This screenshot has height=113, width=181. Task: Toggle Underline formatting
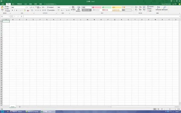tap(17, 10)
